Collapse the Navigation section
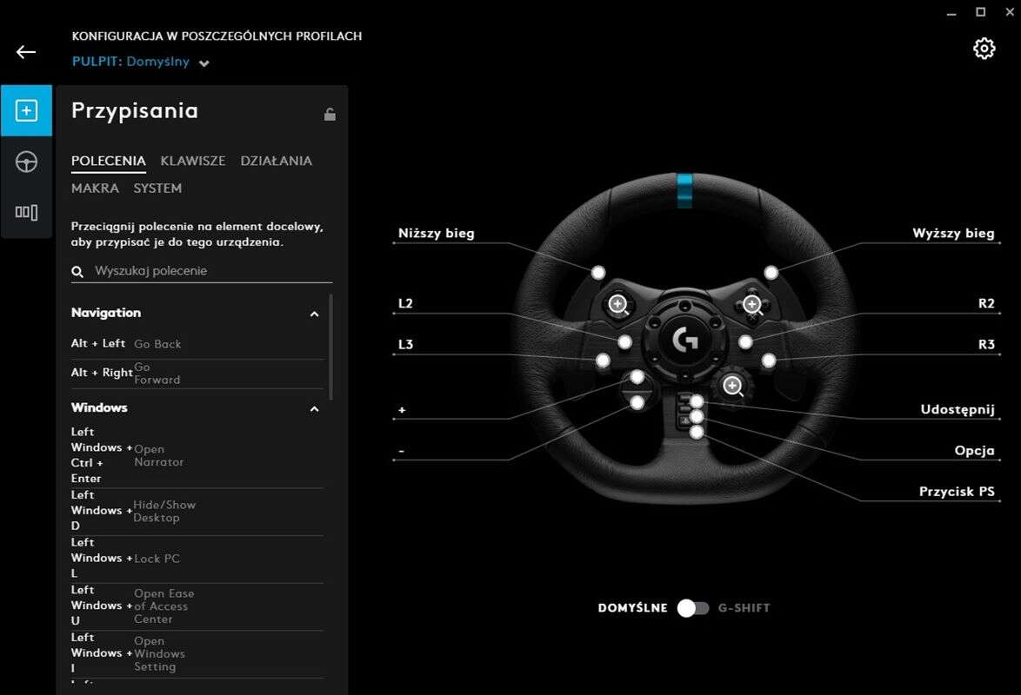Image resolution: width=1021 pixels, height=695 pixels. [x=314, y=314]
